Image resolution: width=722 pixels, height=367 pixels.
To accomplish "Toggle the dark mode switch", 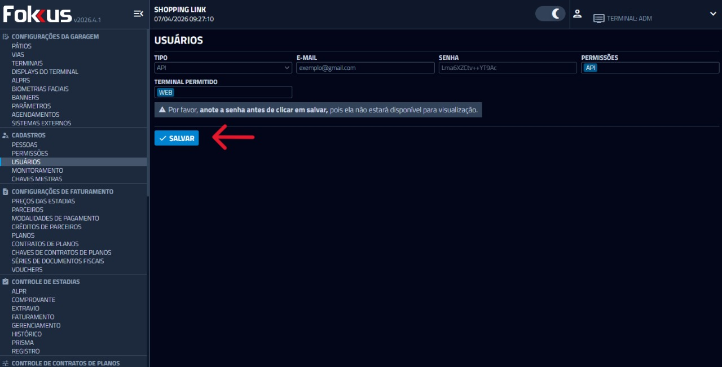I will (550, 14).
